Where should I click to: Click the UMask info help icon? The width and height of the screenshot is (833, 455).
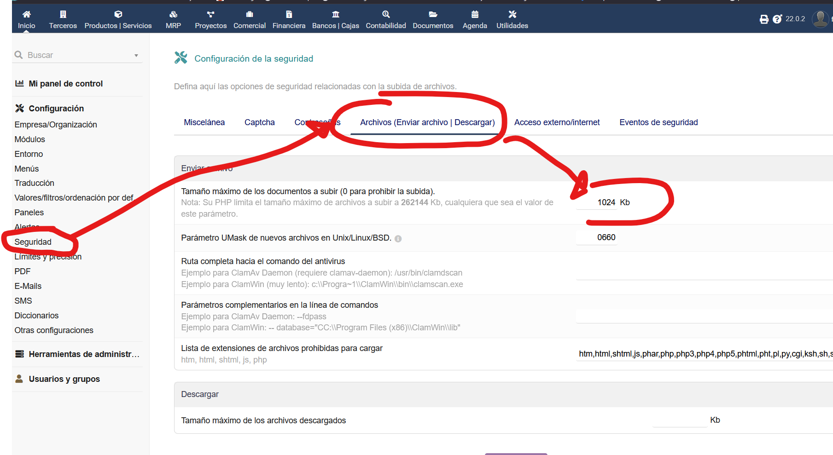(398, 239)
